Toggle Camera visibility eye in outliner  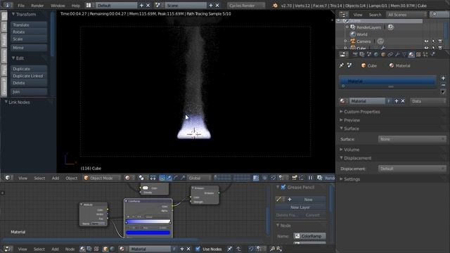[x=426, y=41]
